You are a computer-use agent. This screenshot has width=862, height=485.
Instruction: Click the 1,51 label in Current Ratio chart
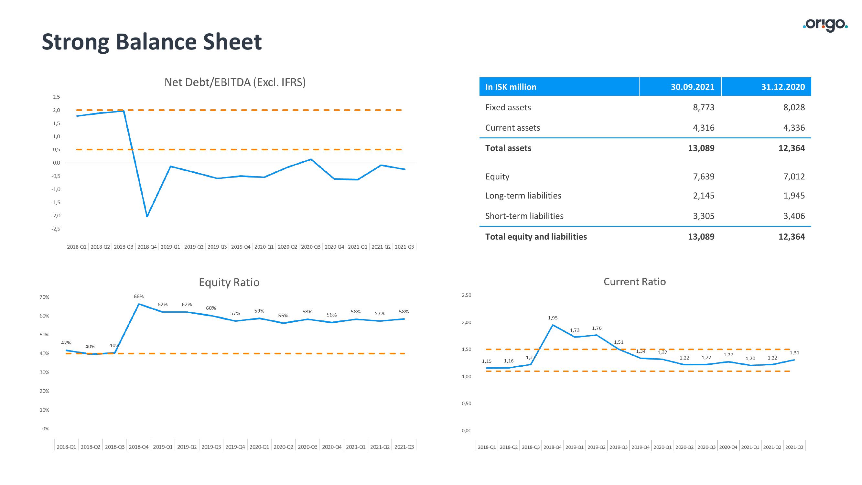click(619, 342)
